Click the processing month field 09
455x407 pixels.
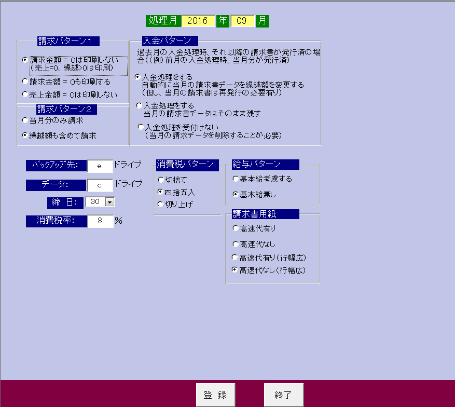(242, 21)
